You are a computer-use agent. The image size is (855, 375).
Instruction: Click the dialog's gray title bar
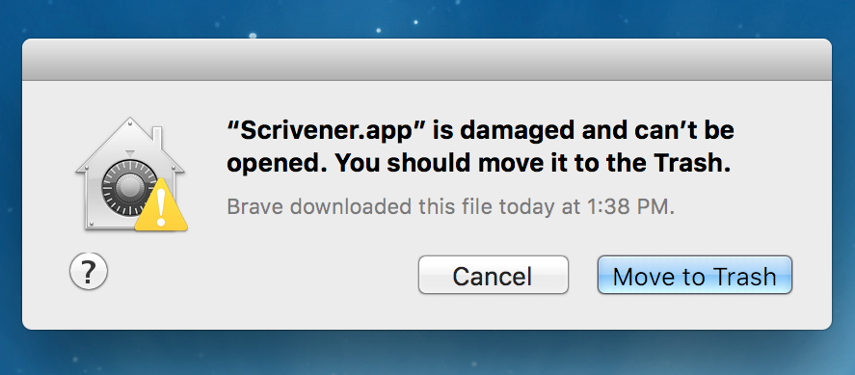click(427, 60)
